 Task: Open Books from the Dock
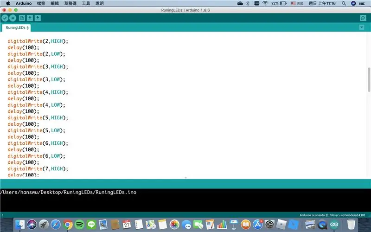click(246, 225)
